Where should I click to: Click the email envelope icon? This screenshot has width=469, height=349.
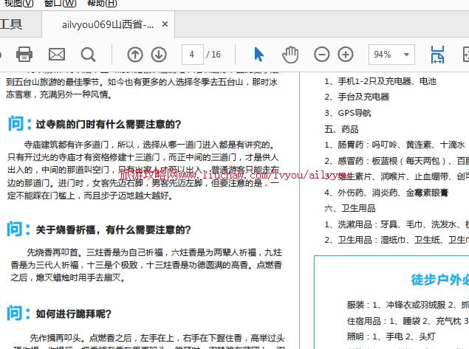point(57,54)
